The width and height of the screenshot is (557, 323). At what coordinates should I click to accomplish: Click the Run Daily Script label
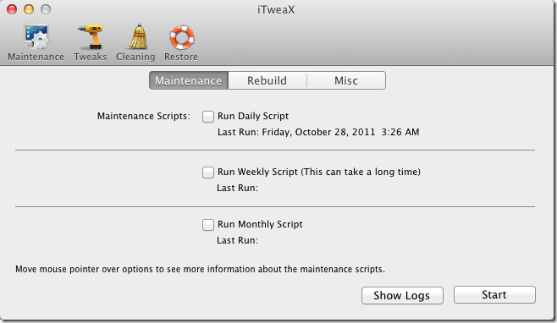pyautogui.click(x=253, y=116)
